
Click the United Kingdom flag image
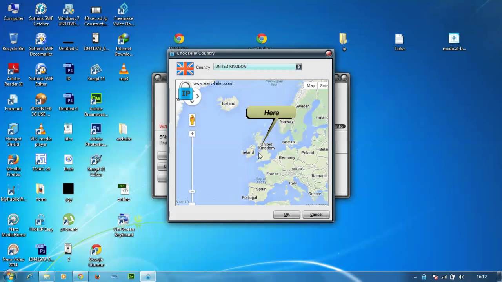click(x=185, y=69)
